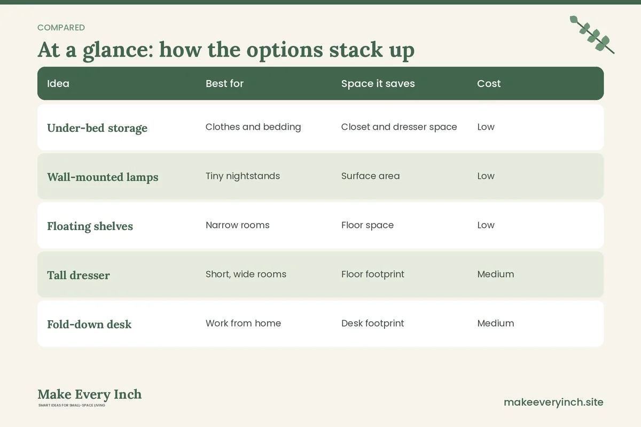641x427 pixels.
Task: Open the makeeveryinch.site link
Action: [553, 402]
